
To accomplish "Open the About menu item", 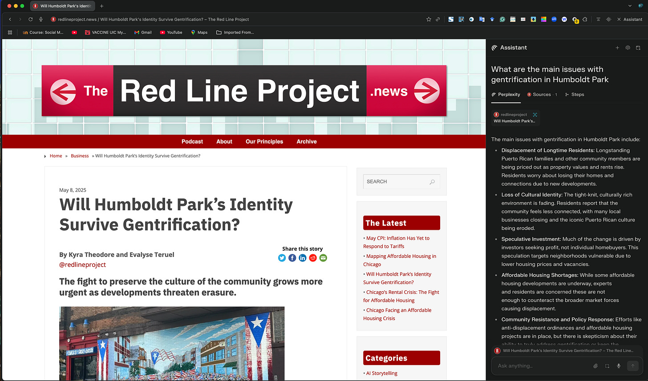I will (224, 141).
